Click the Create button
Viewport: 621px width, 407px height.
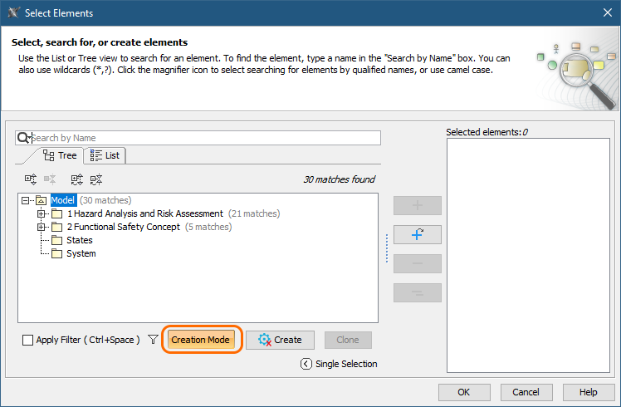pyautogui.click(x=280, y=340)
